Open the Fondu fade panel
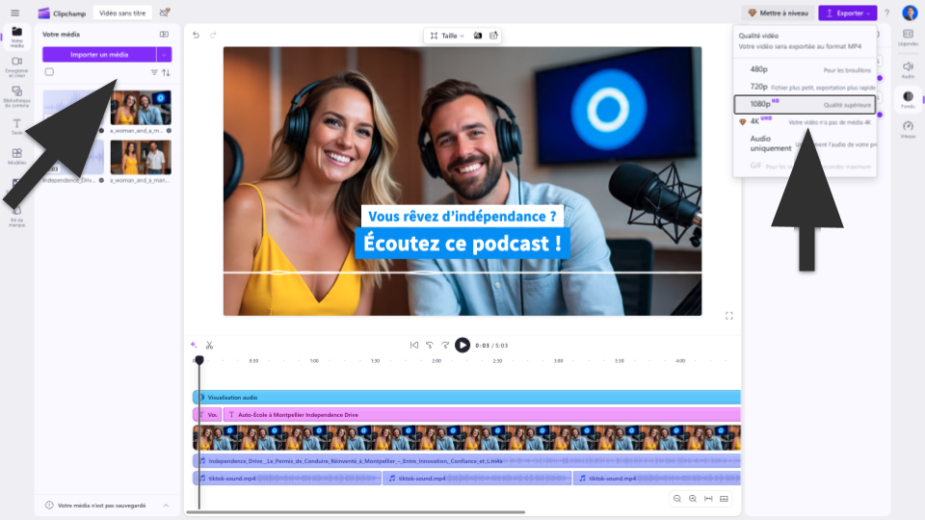Image resolution: width=925 pixels, height=520 pixels. 908,99
